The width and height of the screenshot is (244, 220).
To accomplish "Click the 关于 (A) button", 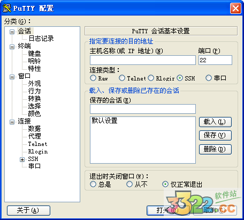I will pos(28,210).
